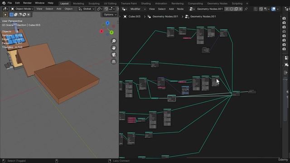Open the viewport snapping options dropdown
The image size is (290, 163).
point(112,9)
